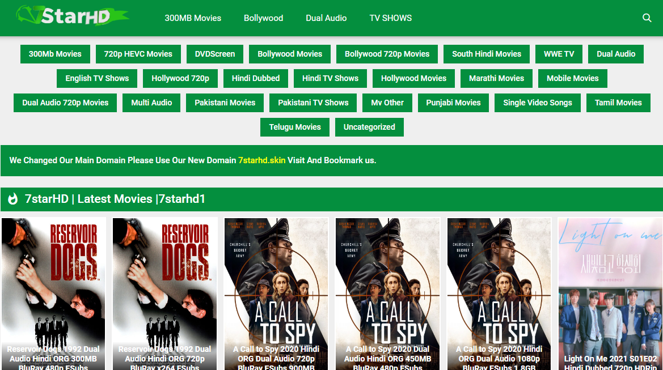The height and width of the screenshot is (370, 663).
Task: Browse the Hindi Dubbed category
Action: [256, 79]
